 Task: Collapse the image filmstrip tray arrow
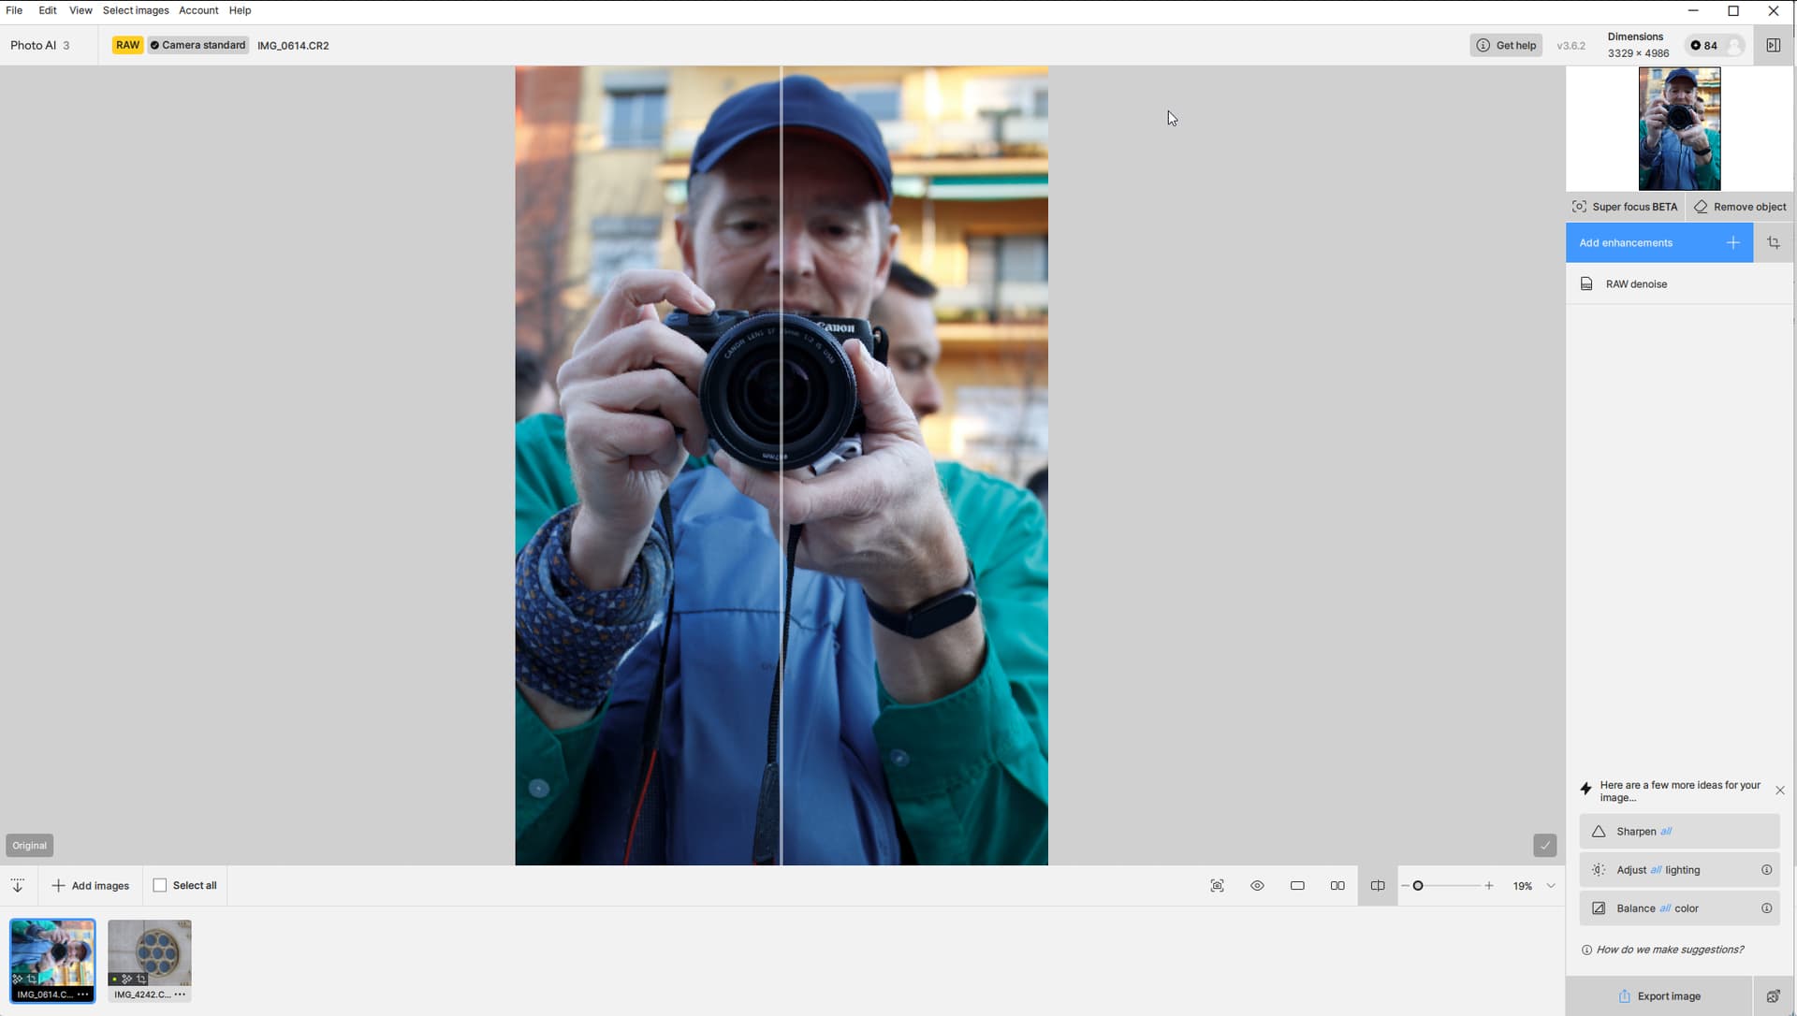(18, 886)
